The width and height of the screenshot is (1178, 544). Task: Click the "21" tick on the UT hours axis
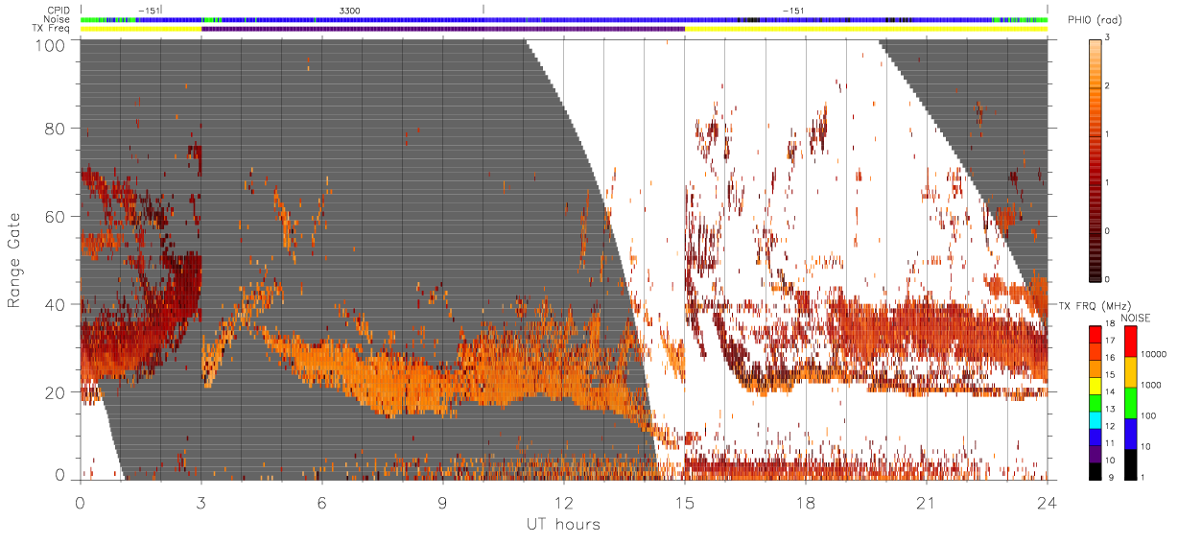[926, 502]
